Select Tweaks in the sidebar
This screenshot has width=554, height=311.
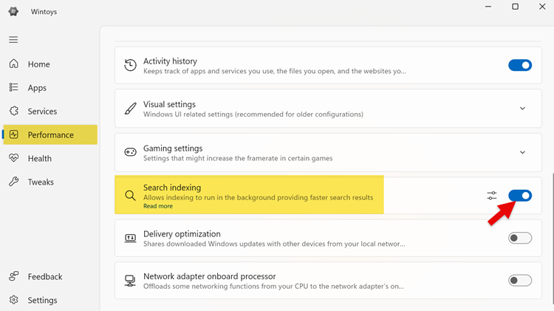(x=41, y=182)
